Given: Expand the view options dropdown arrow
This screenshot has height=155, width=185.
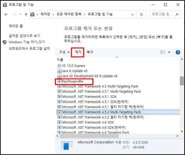Looking at the screenshot, I should pos(169,52).
